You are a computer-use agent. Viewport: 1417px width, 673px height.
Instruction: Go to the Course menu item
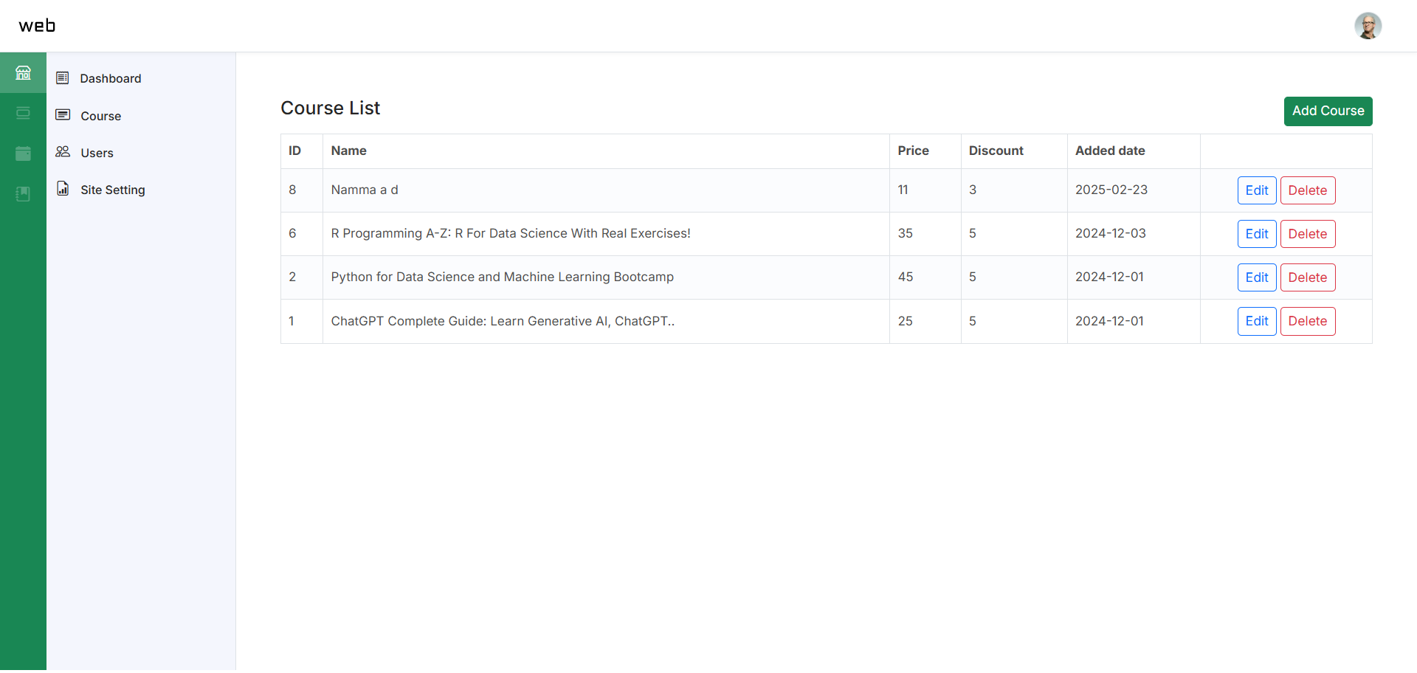click(x=101, y=117)
